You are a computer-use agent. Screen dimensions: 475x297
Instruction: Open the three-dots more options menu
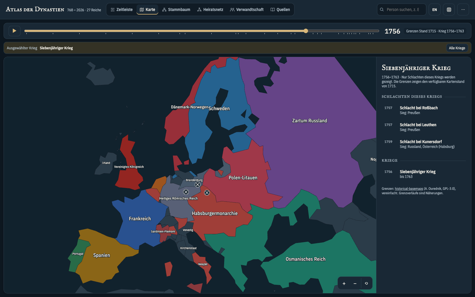463,10
